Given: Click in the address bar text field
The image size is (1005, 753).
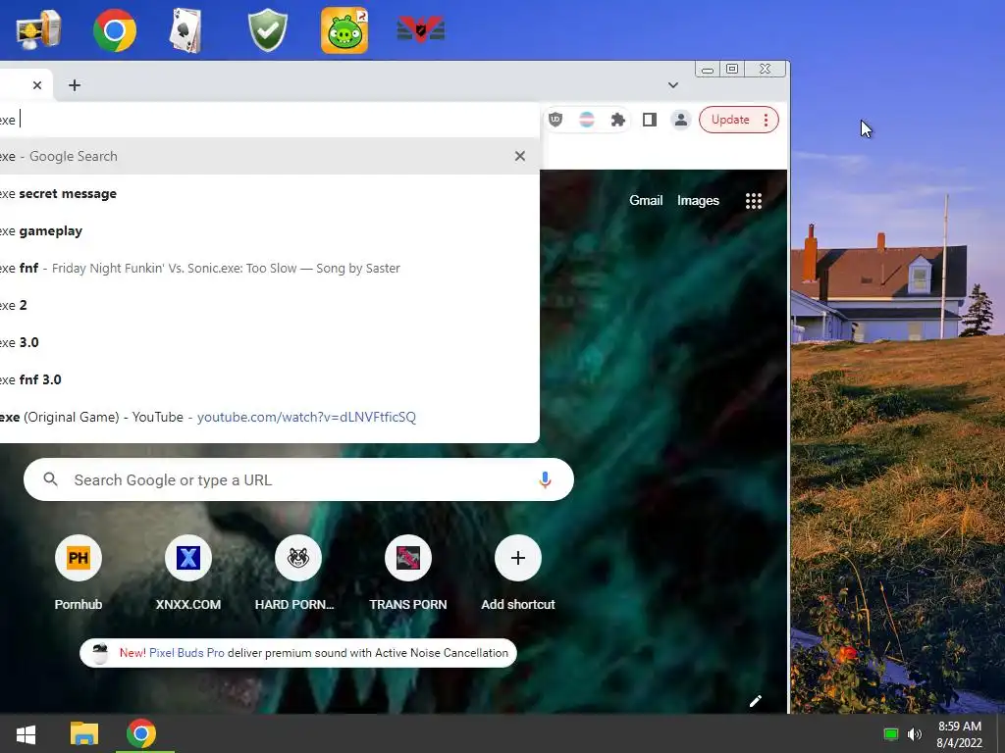Looking at the screenshot, I should (269, 120).
